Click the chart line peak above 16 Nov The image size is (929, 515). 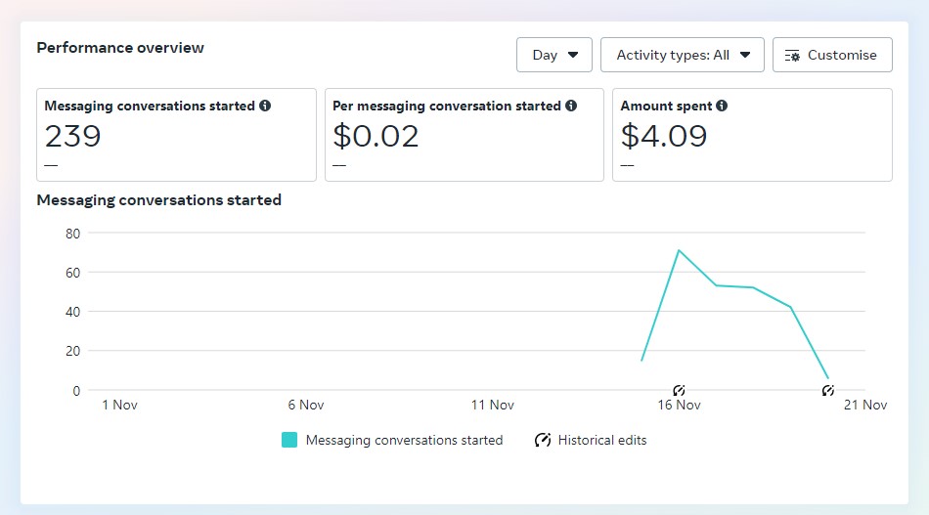click(x=679, y=250)
